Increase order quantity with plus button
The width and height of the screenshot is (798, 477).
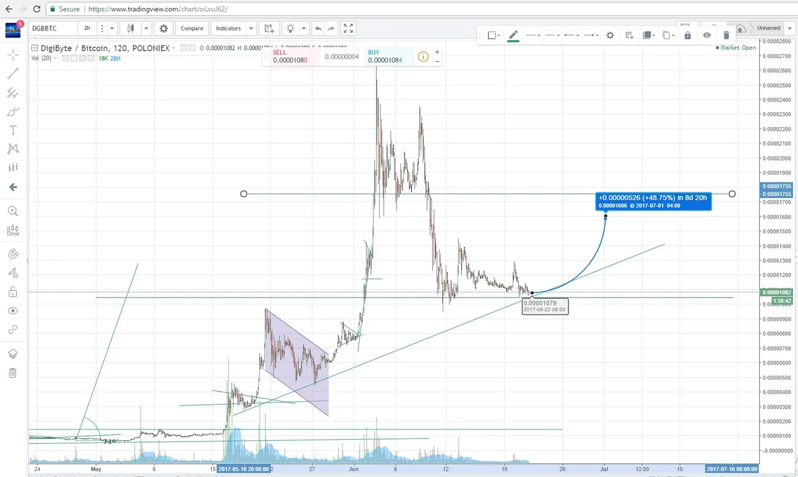tap(437, 52)
